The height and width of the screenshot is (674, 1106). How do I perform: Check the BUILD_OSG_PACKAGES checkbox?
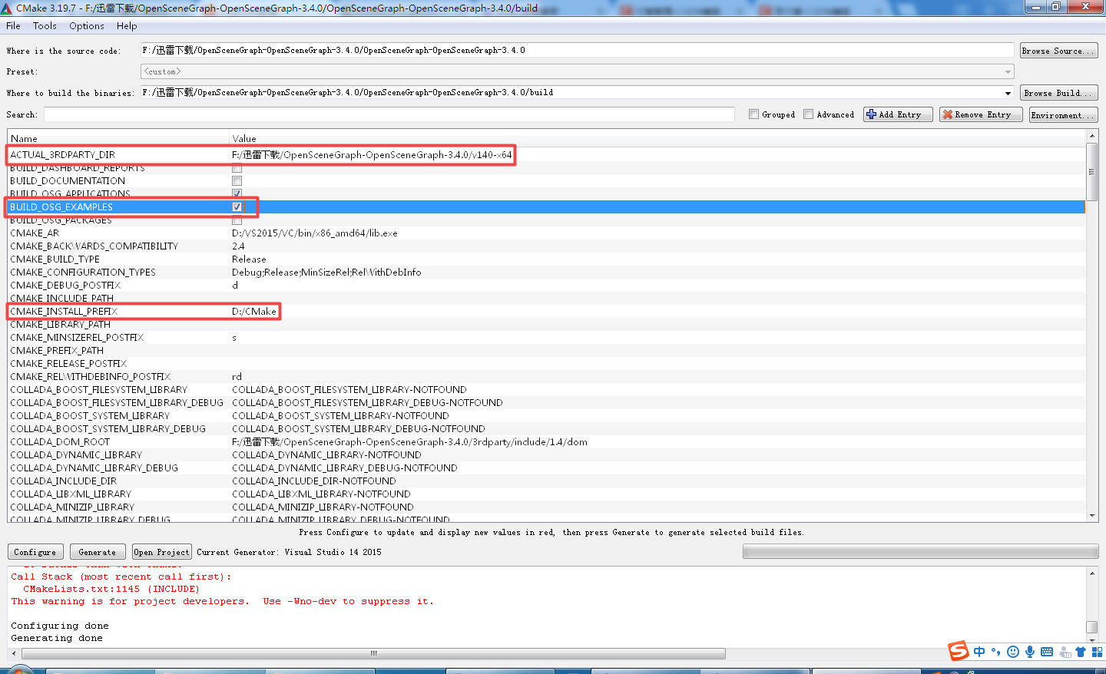click(237, 220)
